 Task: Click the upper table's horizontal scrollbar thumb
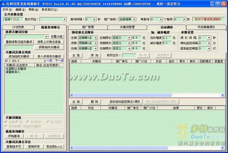tap(123, 95)
